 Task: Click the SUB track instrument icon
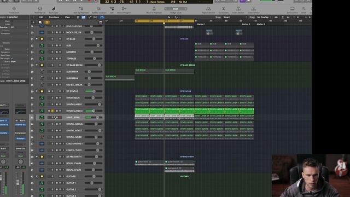(x=42, y=45)
